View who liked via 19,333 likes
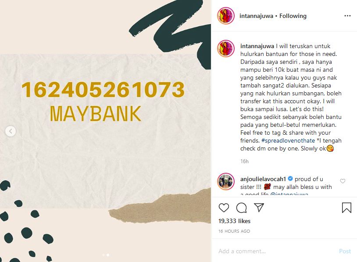Image resolution: width=357 pixels, height=262 pixels. (x=234, y=221)
